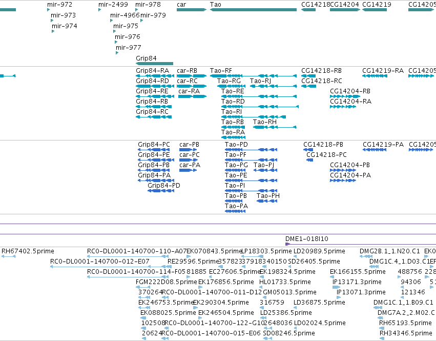Click the Grip84-RC transcript label
436x341 pixels.
click(x=152, y=112)
